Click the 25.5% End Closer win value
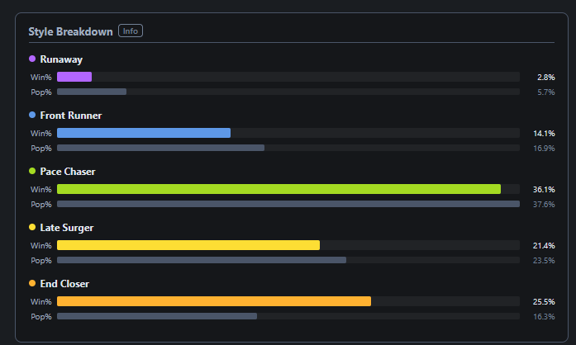The image size is (576, 345). tap(544, 302)
